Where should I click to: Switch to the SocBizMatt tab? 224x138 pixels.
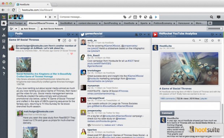tap(66, 23)
